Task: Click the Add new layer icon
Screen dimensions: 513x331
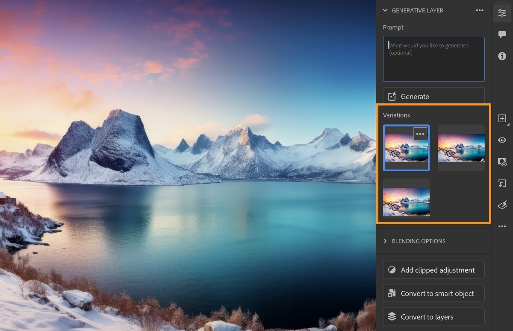Action: point(502,119)
